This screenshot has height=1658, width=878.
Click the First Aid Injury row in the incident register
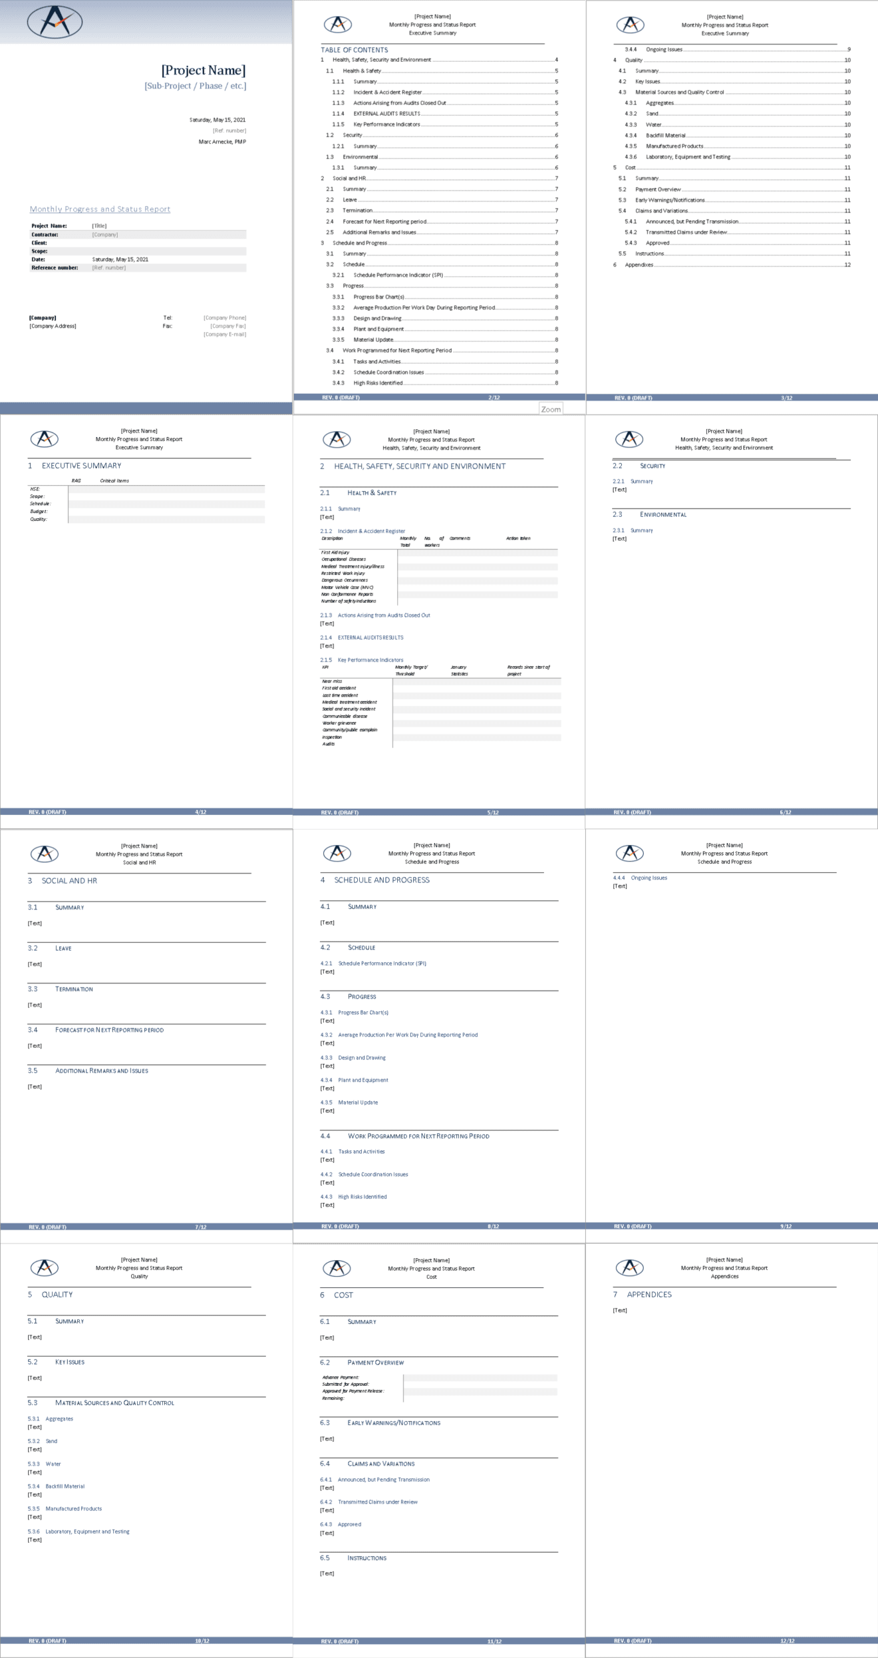tap(439, 552)
